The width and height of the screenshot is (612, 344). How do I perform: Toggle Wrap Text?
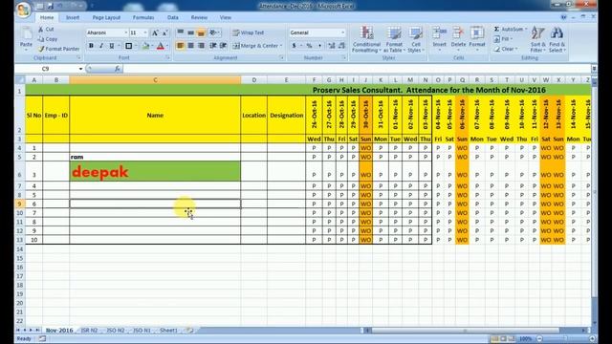(x=249, y=32)
